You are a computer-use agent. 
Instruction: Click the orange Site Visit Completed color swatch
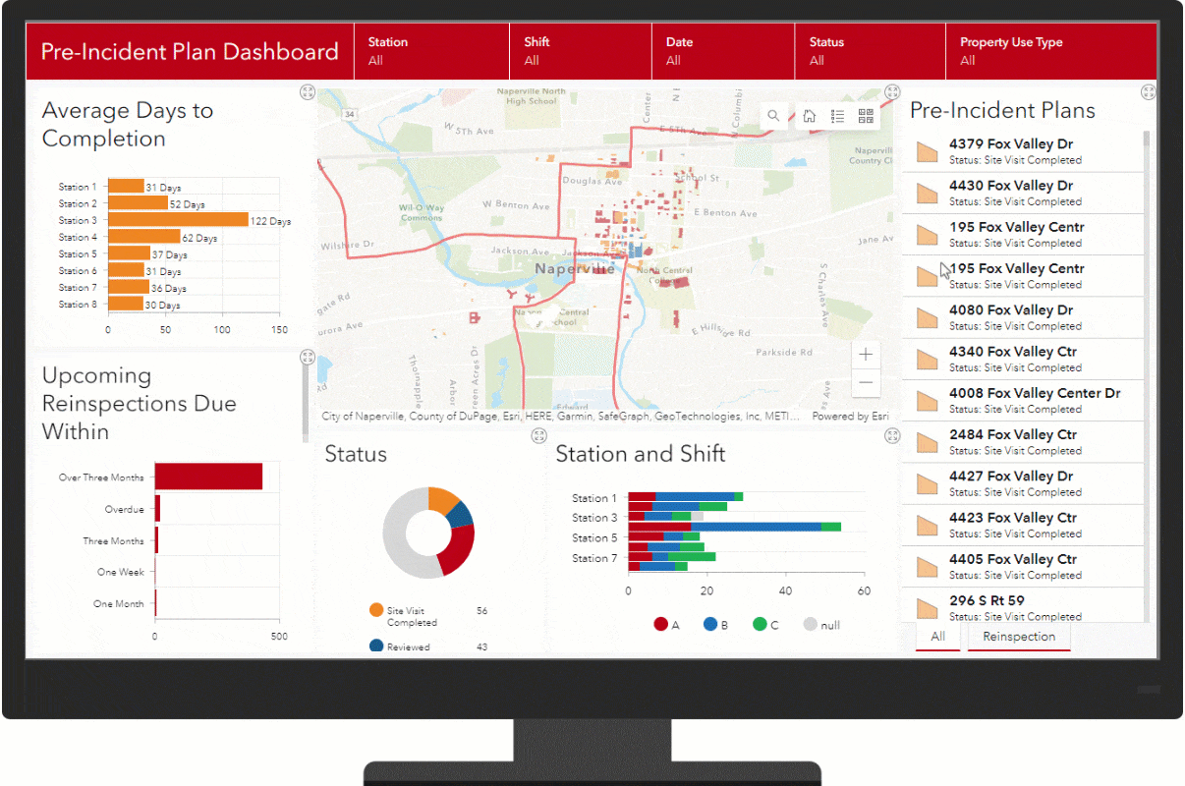pos(375,610)
